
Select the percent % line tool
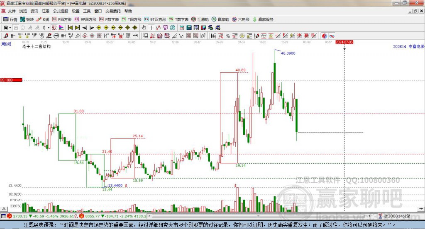point(228,36)
